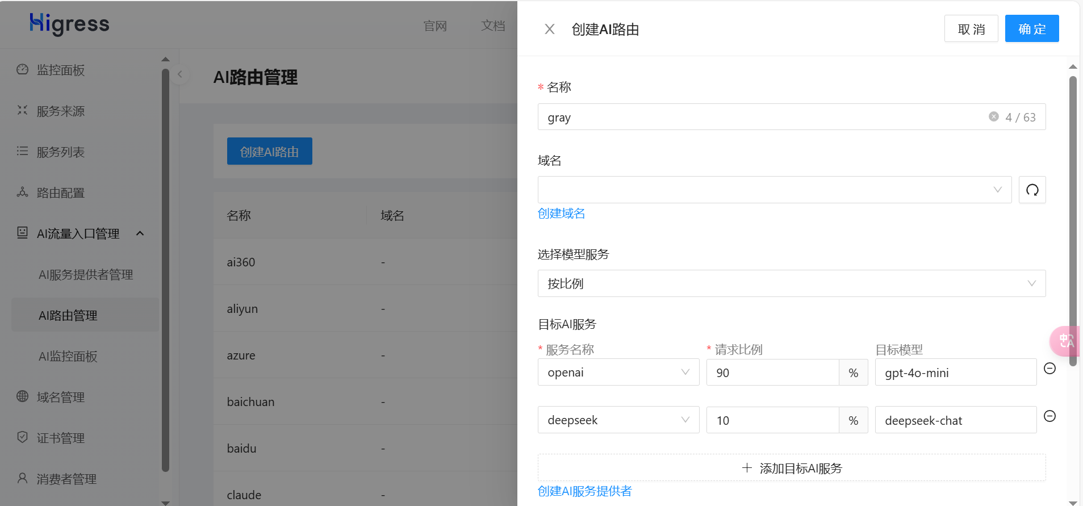This screenshot has width=1083, height=506.
Task: Click the Higress logo
Action: point(69,24)
